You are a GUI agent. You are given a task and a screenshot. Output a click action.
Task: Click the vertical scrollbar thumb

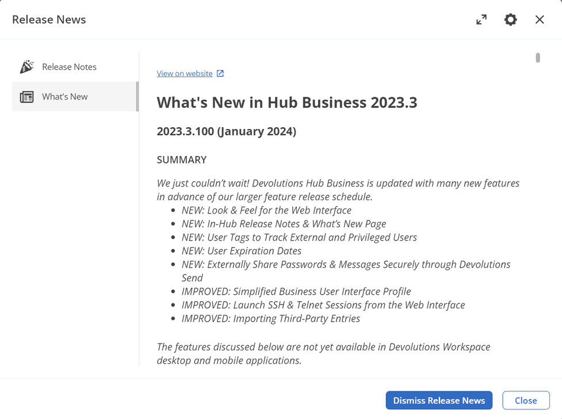538,58
